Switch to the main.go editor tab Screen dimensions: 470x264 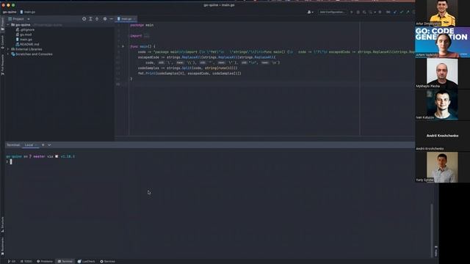click(126, 19)
